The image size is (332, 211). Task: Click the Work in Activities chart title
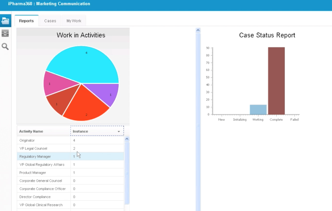[x=80, y=35]
